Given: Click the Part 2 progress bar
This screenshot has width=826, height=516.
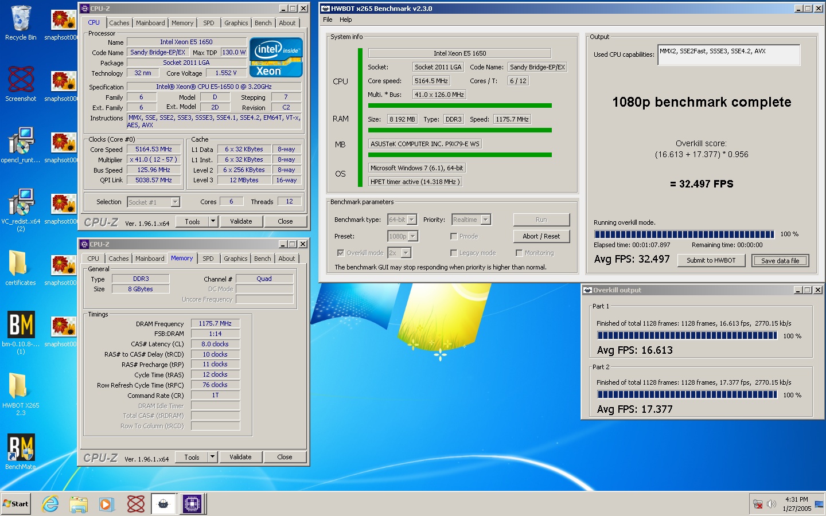Looking at the screenshot, I should [687, 394].
